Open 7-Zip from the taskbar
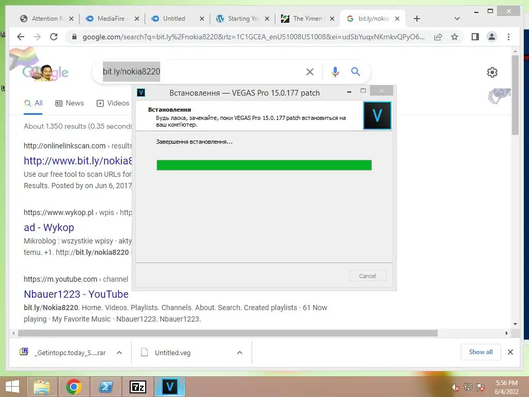The width and height of the screenshot is (529, 397). pyautogui.click(x=137, y=387)
